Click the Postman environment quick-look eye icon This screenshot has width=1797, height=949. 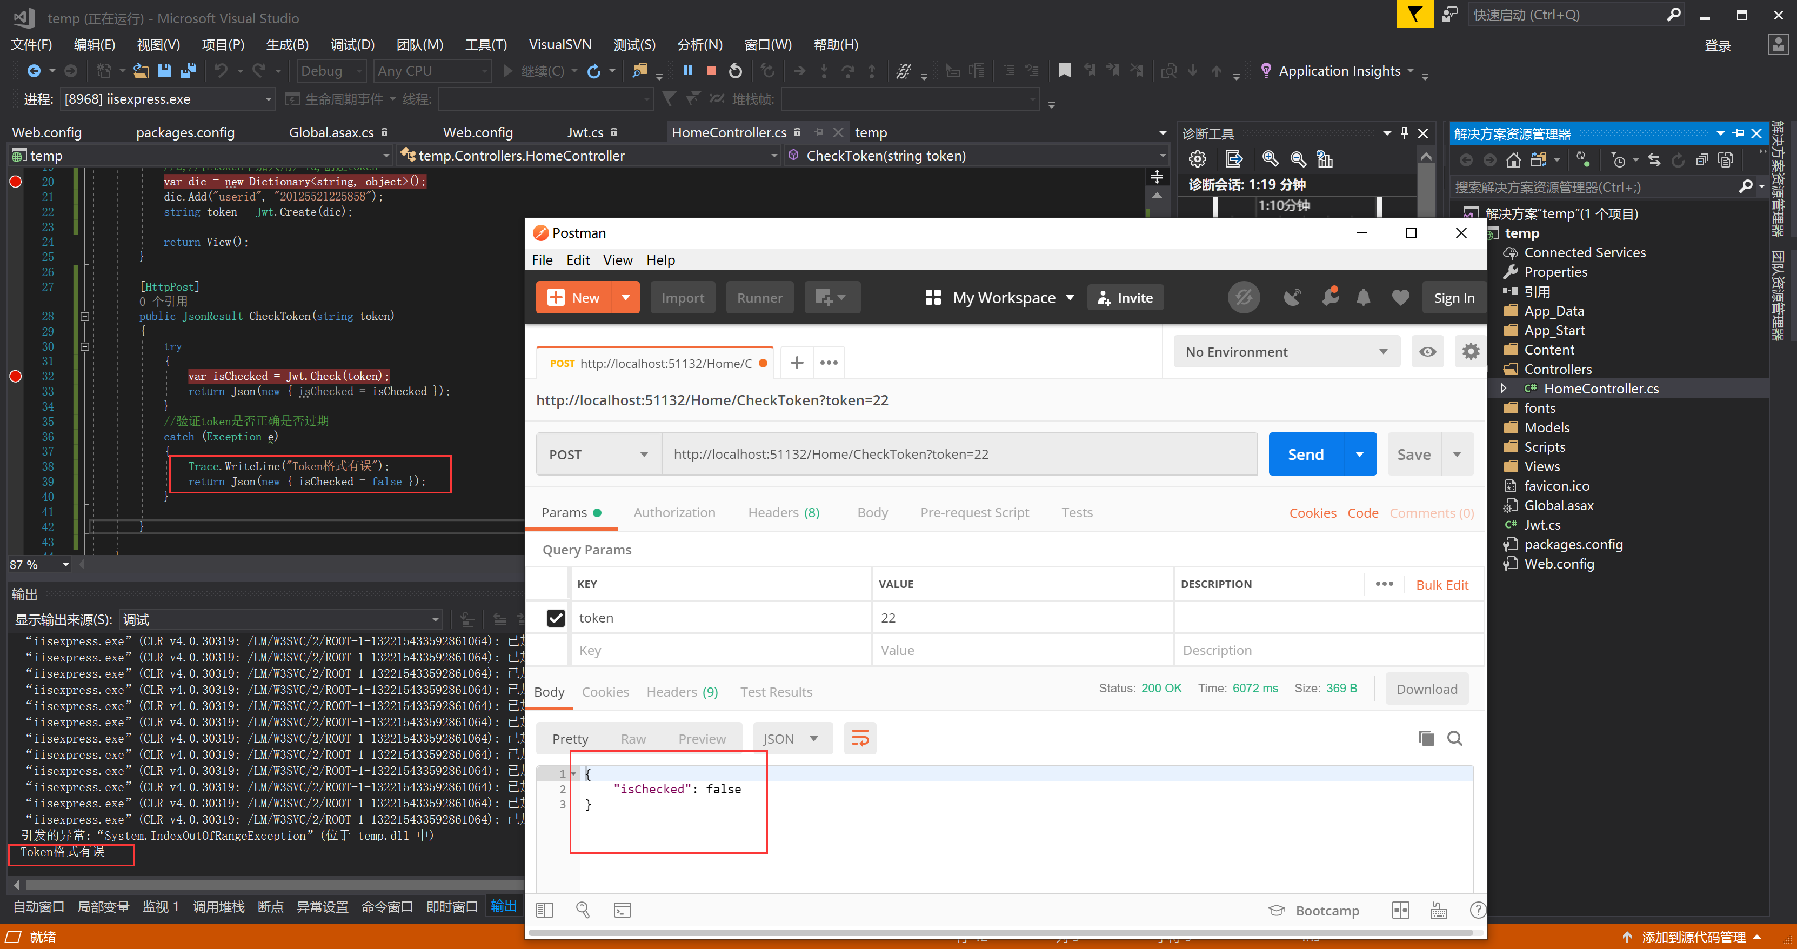click(1427, 352)
